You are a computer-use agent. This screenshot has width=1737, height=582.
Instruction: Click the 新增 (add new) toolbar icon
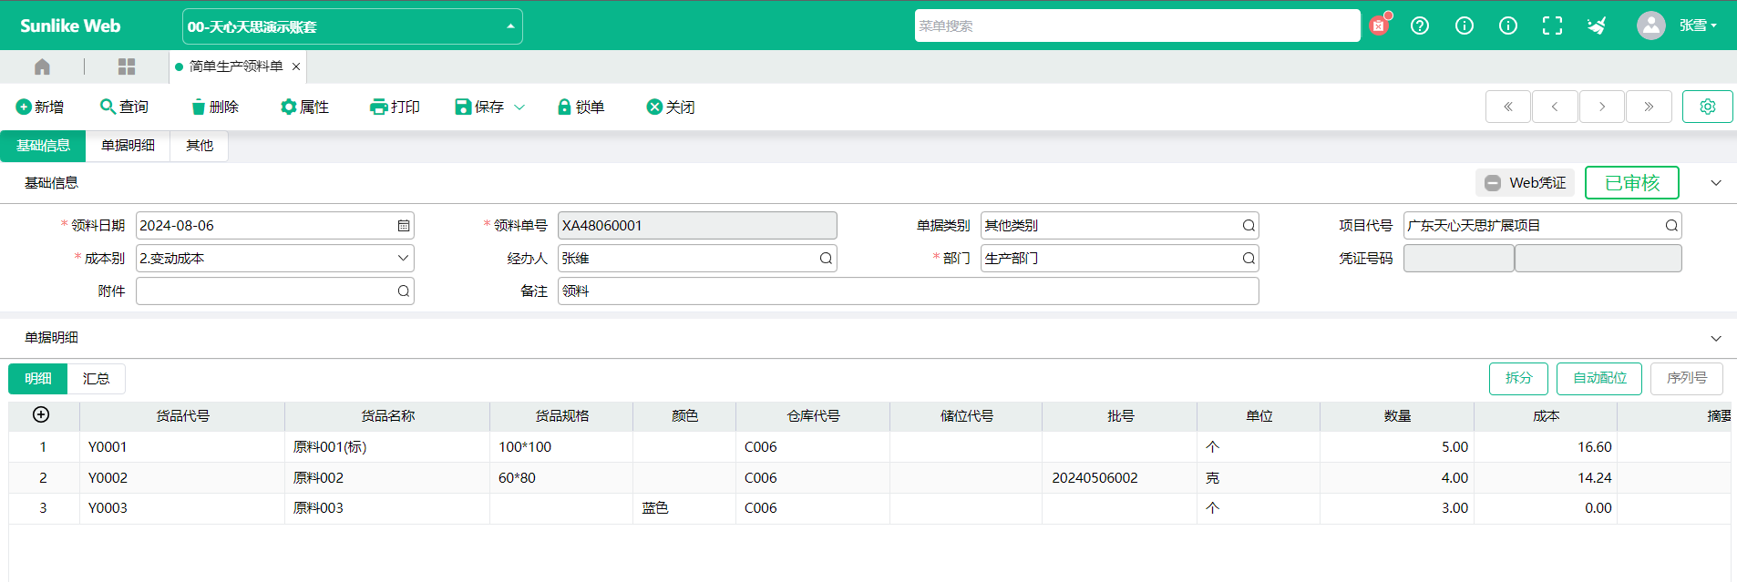tap(24, 107)
